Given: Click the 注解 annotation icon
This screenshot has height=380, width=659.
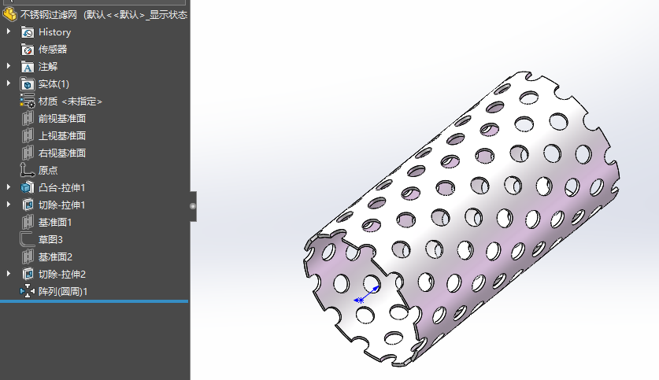Looking at the screenshot, I should point(28,67).
